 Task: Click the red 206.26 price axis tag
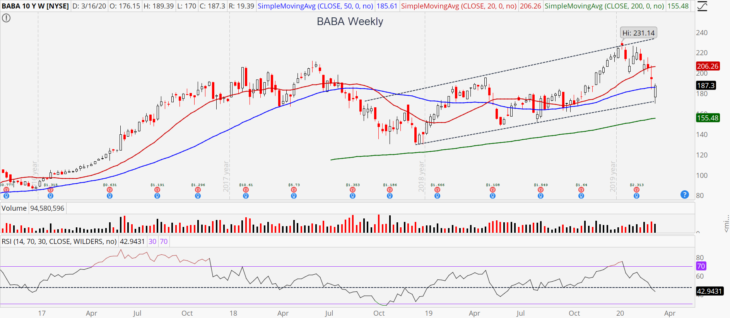click(x=708, y=66)
